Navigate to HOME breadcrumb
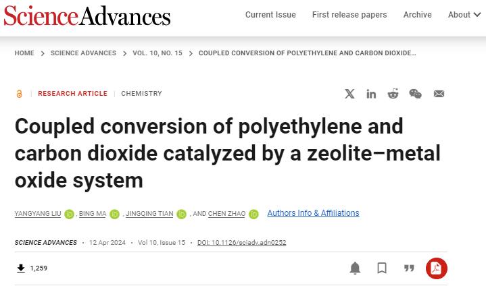The width and height of the screenshot is (486, 288). click(x=24, y=53)
